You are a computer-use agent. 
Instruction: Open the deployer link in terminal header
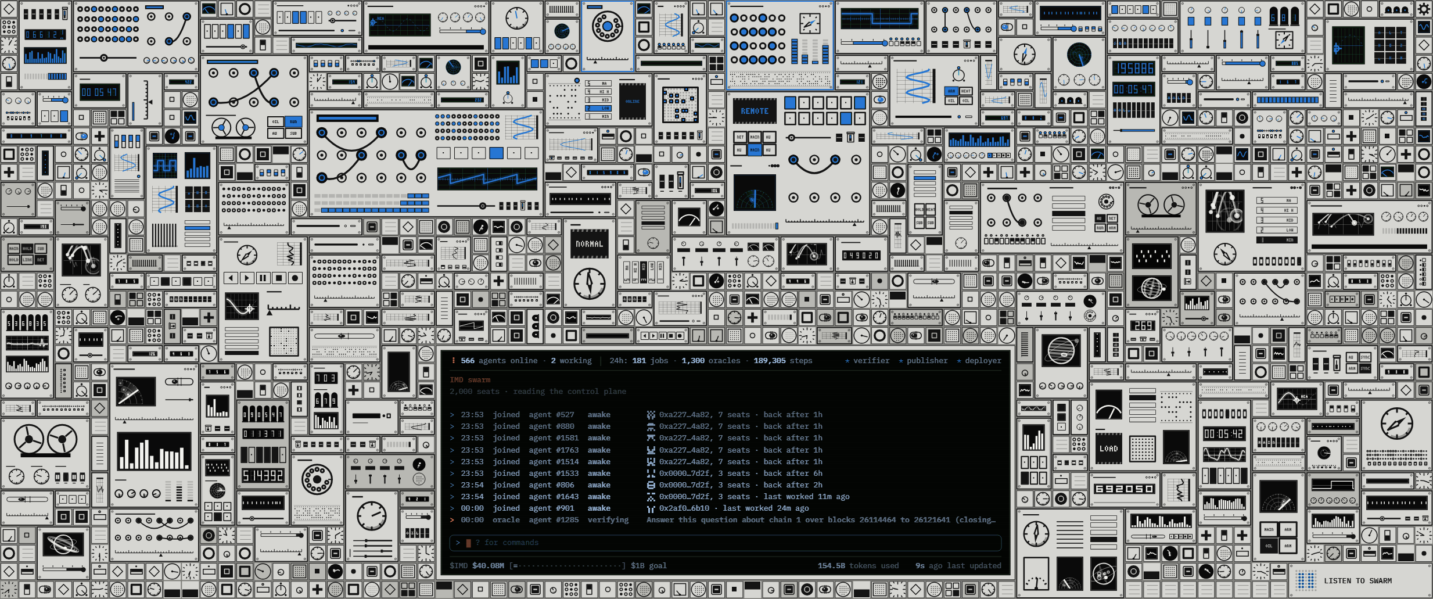pyautogui.click(x=979, y=361)
